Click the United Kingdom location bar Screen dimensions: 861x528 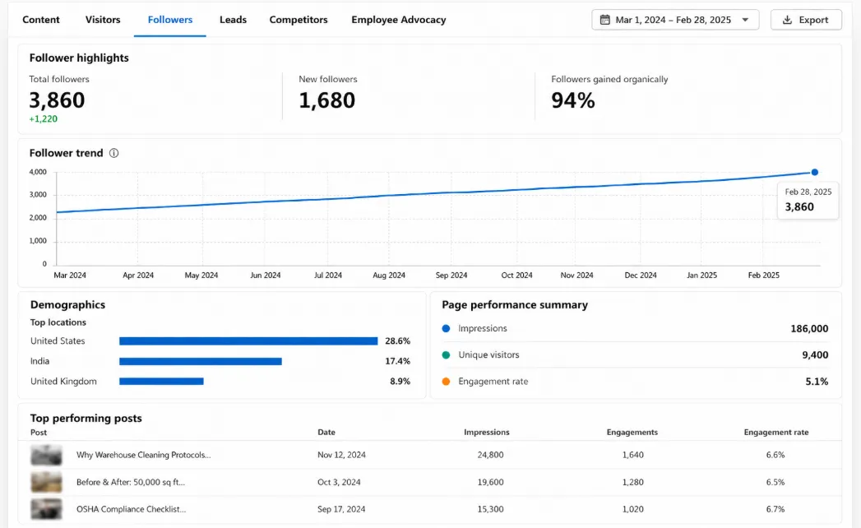[161, 382]
